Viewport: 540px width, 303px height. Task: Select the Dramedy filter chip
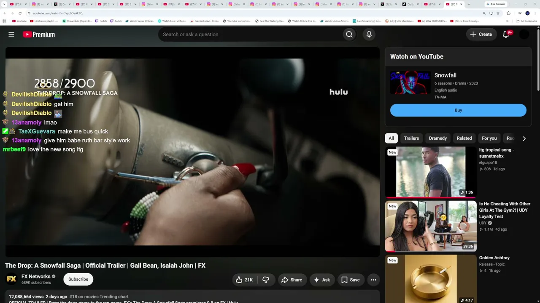(x=438, y=138)
